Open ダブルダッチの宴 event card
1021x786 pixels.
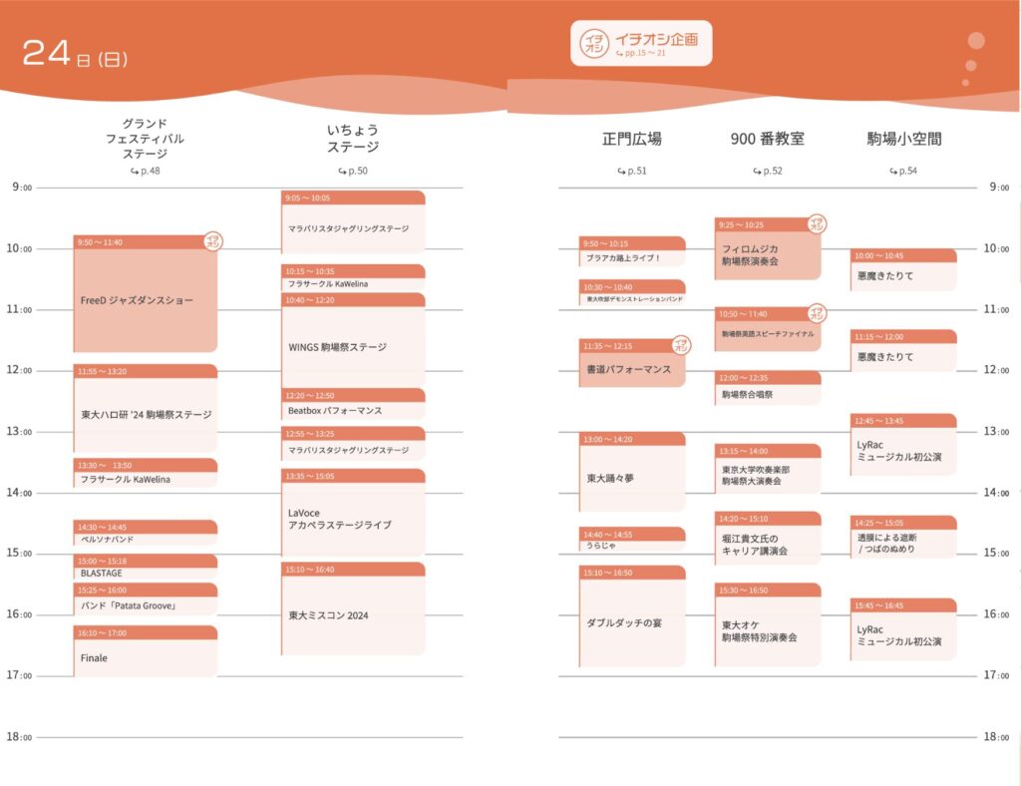click(x=631, y=616)
